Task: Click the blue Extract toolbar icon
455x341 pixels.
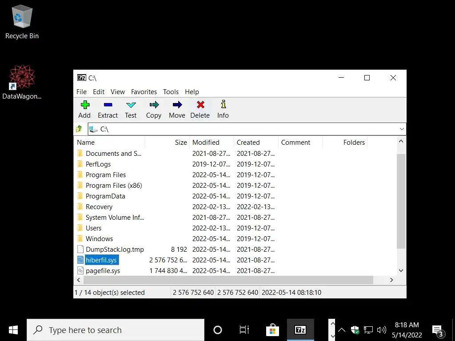Action: point(108,105)
